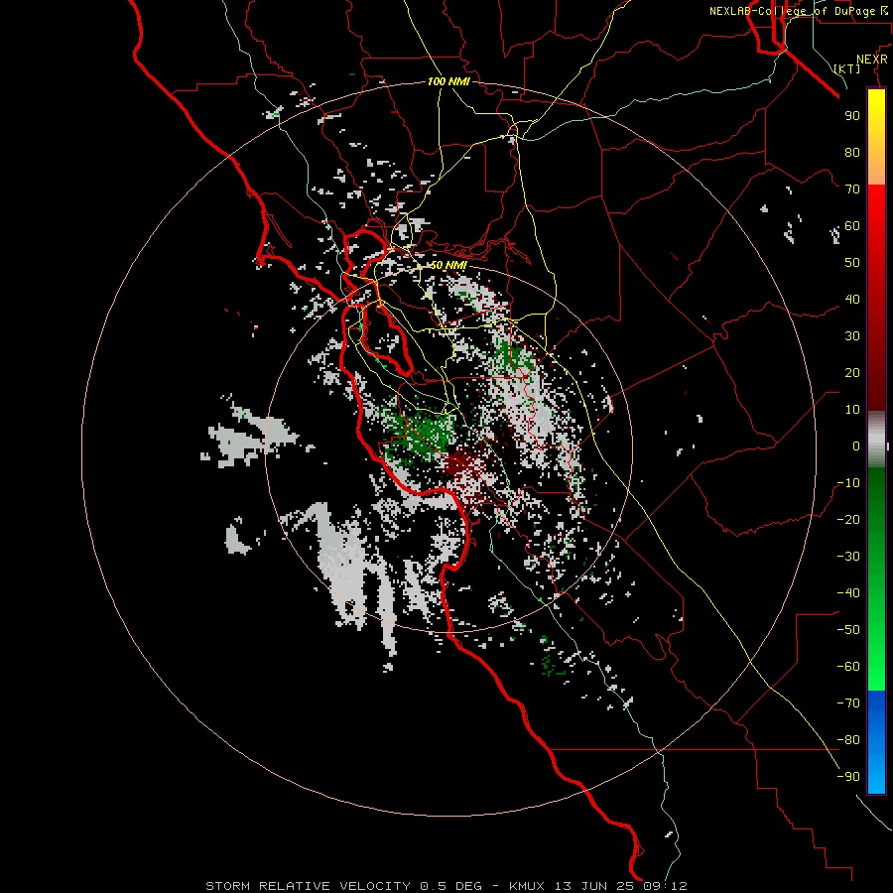
Task: Click the [KT] units label
Action: coord(847,68)
